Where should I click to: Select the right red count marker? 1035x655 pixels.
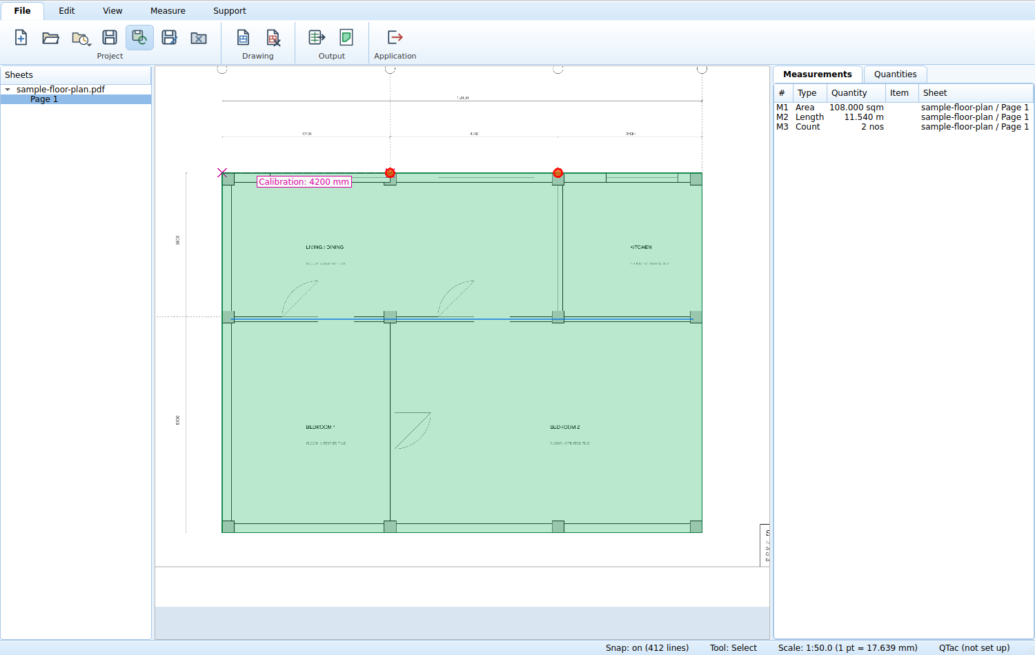tap(558, 173)
